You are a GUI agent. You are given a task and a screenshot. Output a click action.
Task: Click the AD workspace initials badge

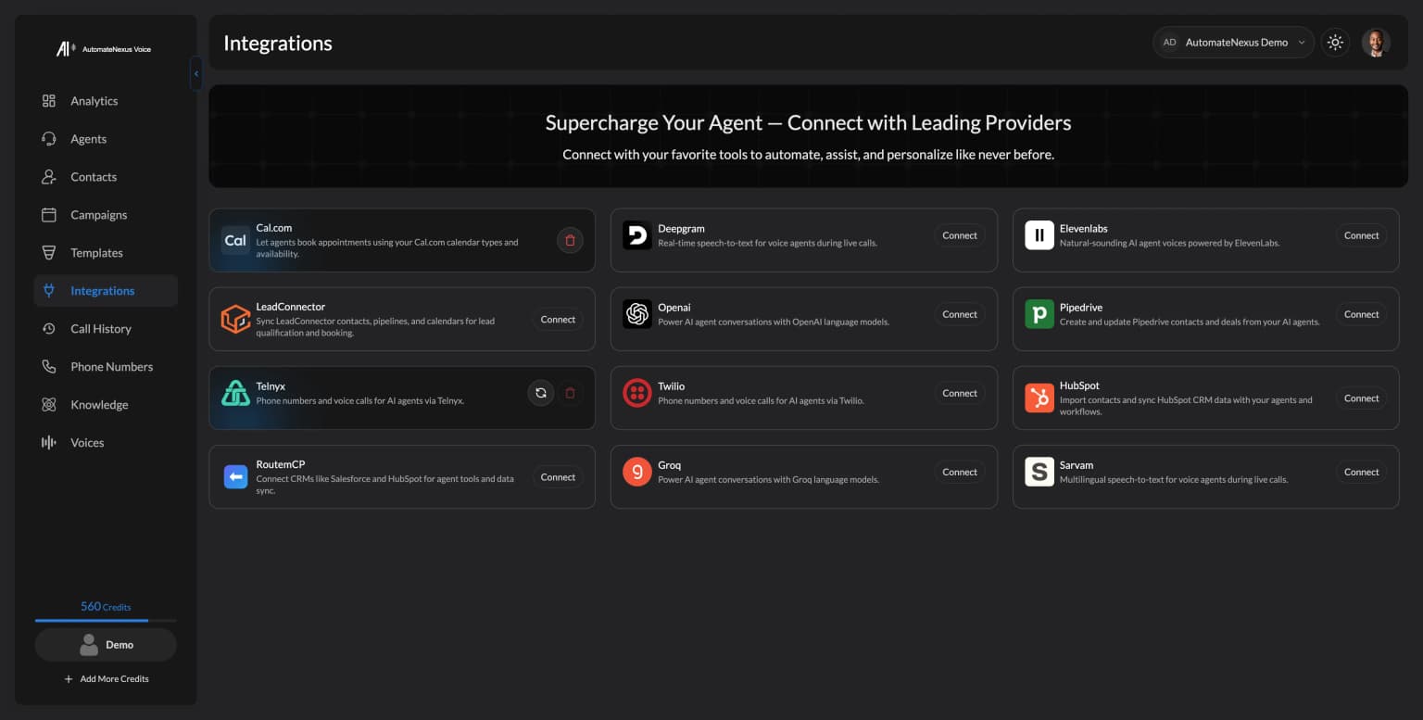[x=1169, y=43]
